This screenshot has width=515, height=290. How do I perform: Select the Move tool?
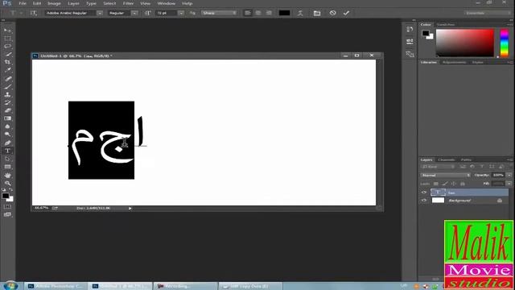click(x=7, y=31)
